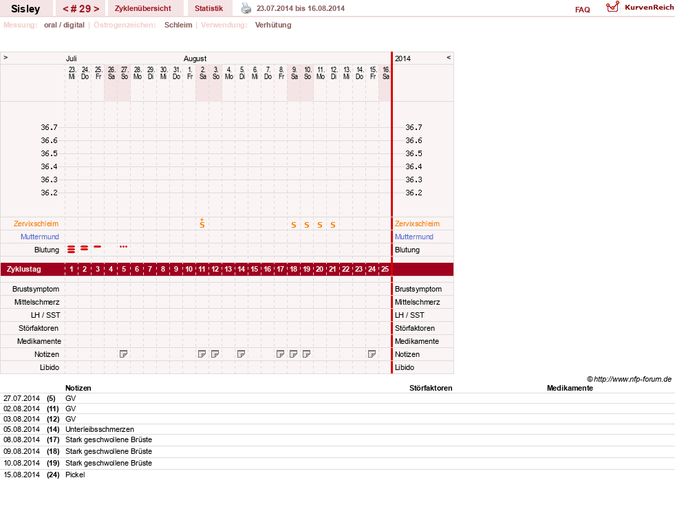The image size is (675, 511).
Task: Follow the nfp-forum.de link
Action: point(632,379)
